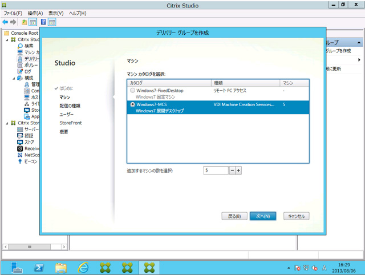Image resolution: width=365 pixels, height=275 pixels.
Task: Toggle Show/Hide Action Pane toolbar icon
Action: [52, 22]
